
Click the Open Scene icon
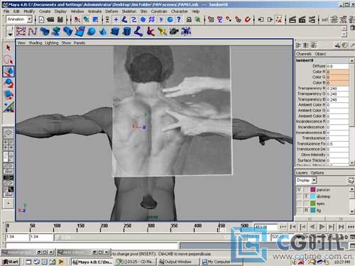tap(50, 19)
